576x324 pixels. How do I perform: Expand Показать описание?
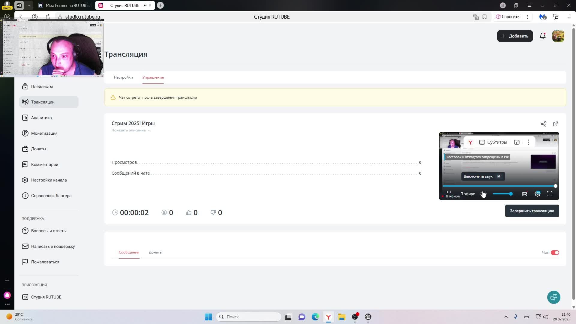click(131, 130)
